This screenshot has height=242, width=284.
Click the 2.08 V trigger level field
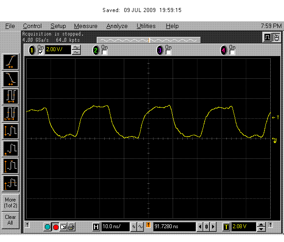coord(244,227)
